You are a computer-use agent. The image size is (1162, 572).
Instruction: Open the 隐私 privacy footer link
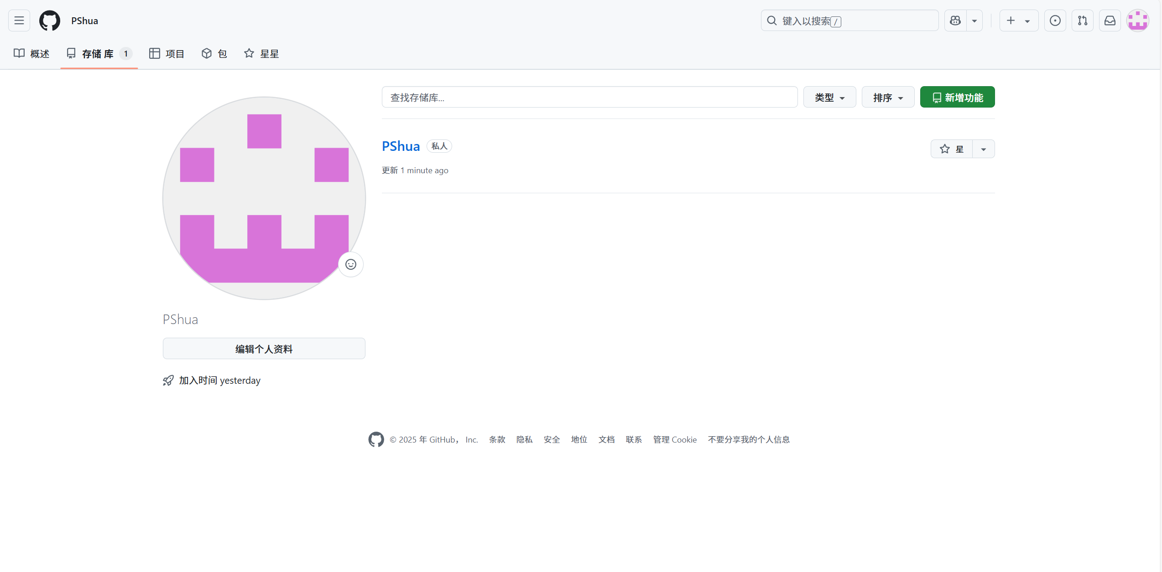point(525,439)
